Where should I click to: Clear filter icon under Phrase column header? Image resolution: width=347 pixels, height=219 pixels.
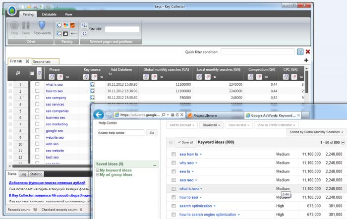tap(60, 77)
